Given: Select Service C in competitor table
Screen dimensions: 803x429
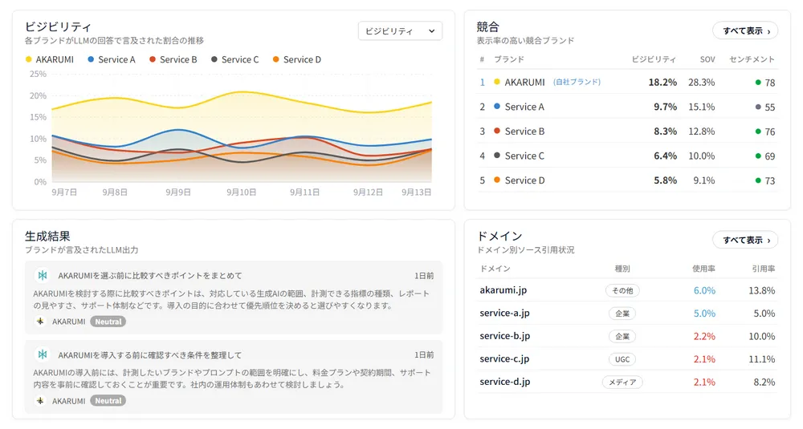Looking at the screenshot, I should click(x=627, y=156).
